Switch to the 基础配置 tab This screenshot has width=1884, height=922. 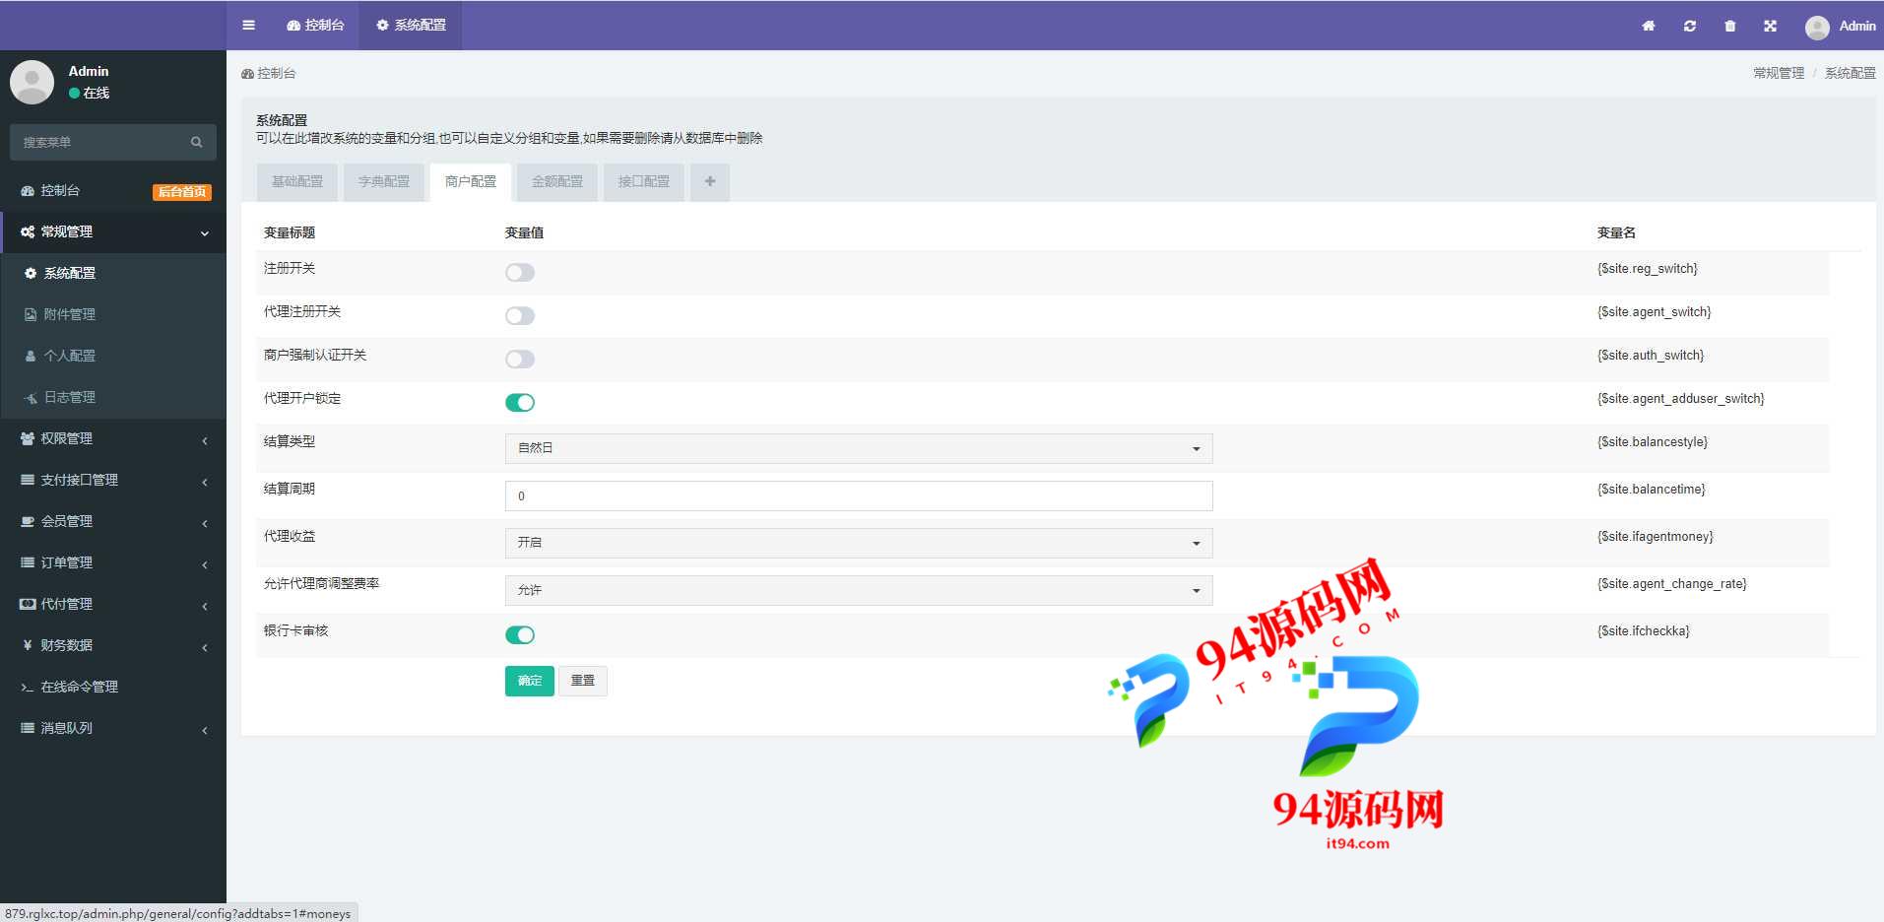pos(297,181)
